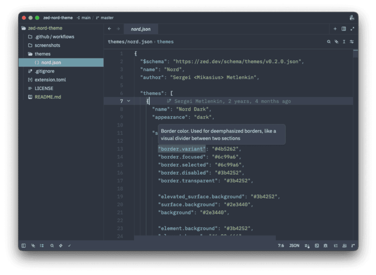376x275 pixels.
Task: Open editor controls sliders icon
Action: point(351,42)
